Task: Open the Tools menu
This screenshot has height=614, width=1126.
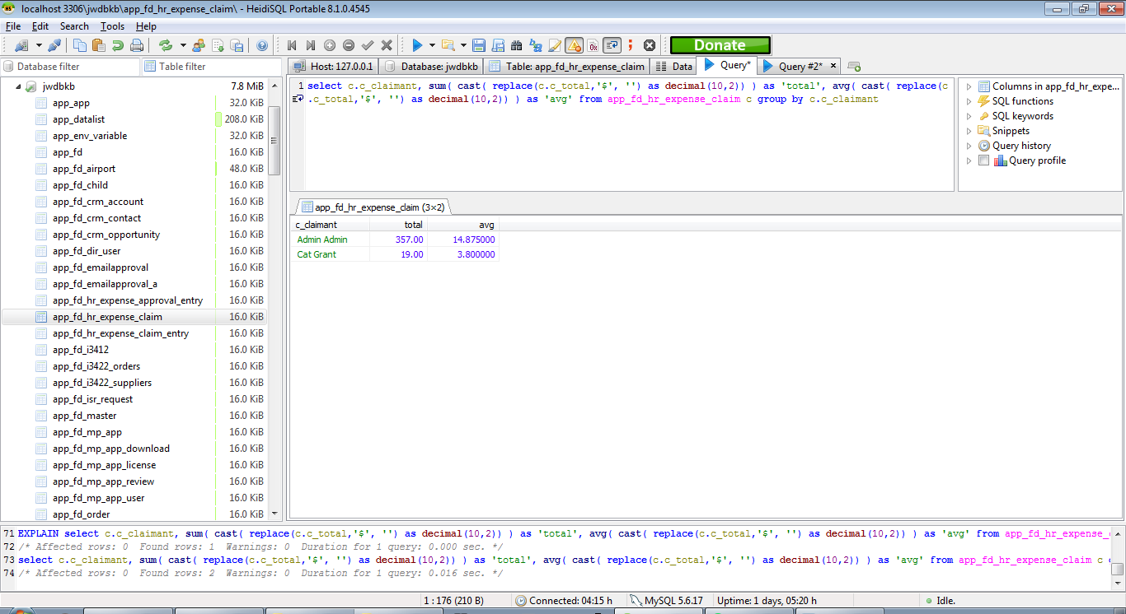Action: (112, 26)
